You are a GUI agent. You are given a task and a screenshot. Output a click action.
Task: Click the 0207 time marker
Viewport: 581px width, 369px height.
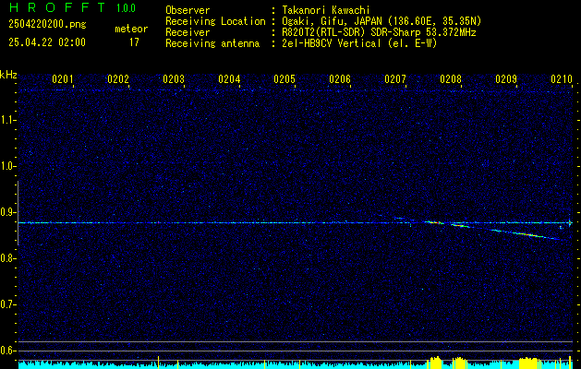tap(395, 79)
